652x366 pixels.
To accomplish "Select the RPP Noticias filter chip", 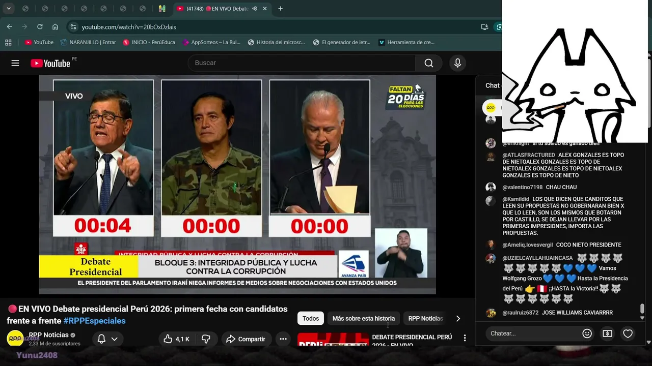I will point(425,319).
